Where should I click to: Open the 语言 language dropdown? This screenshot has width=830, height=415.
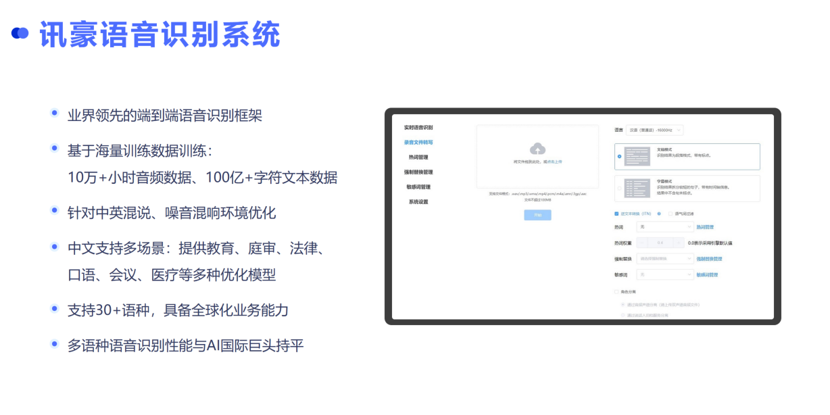(654, 130)
